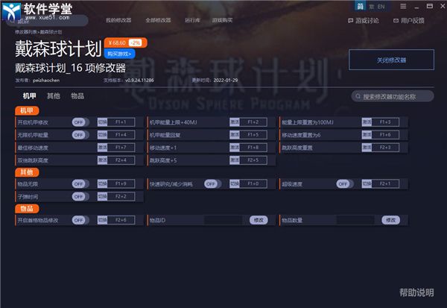
Task: Focus 搜索修改器功能名称 search box
Action: click(393, 96)
